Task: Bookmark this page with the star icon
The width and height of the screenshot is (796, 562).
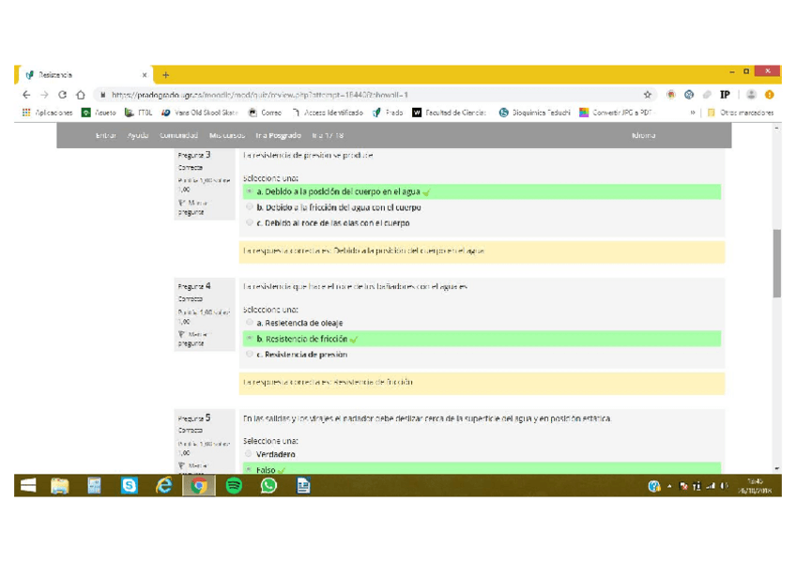Action: [x=648, y=95]
